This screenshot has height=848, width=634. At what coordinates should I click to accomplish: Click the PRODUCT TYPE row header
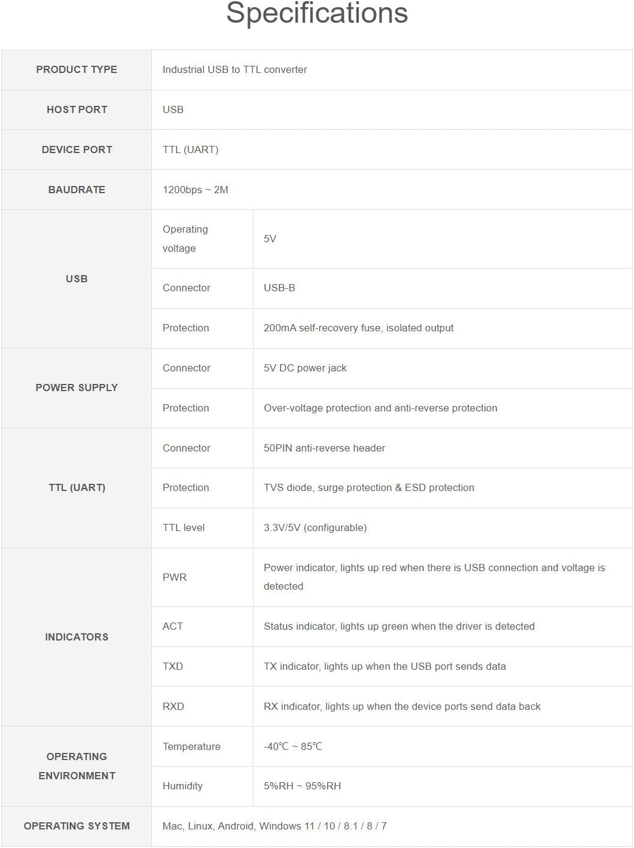coord(77,69)
